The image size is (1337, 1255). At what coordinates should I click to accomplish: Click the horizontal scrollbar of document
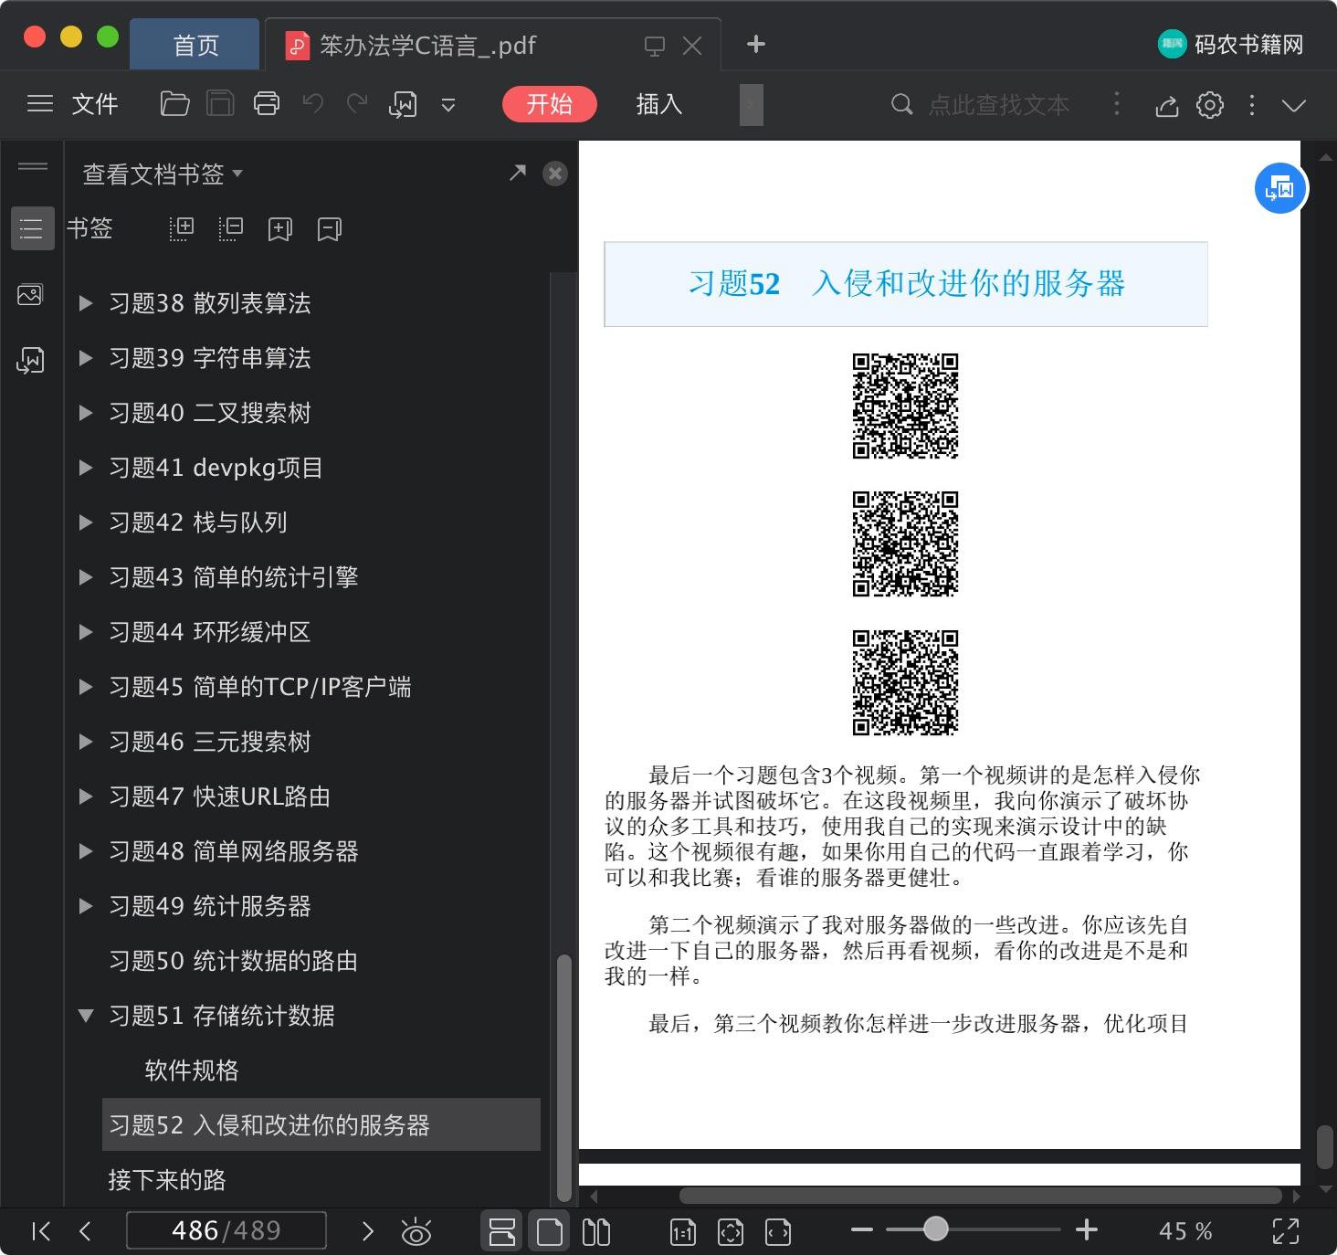point(981,1195)
